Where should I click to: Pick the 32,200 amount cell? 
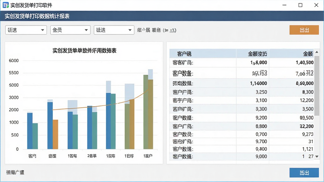306,126
